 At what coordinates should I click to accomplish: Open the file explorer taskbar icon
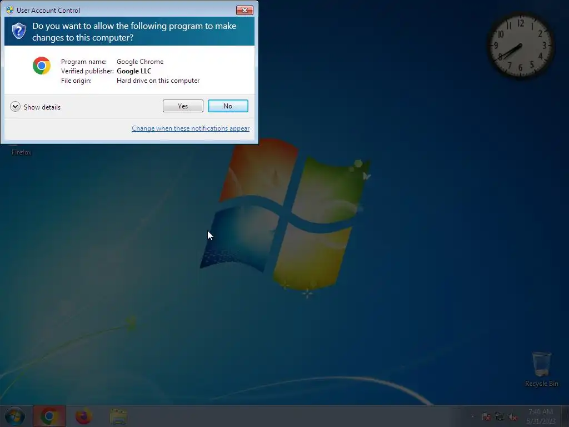(x=118, y=416)
